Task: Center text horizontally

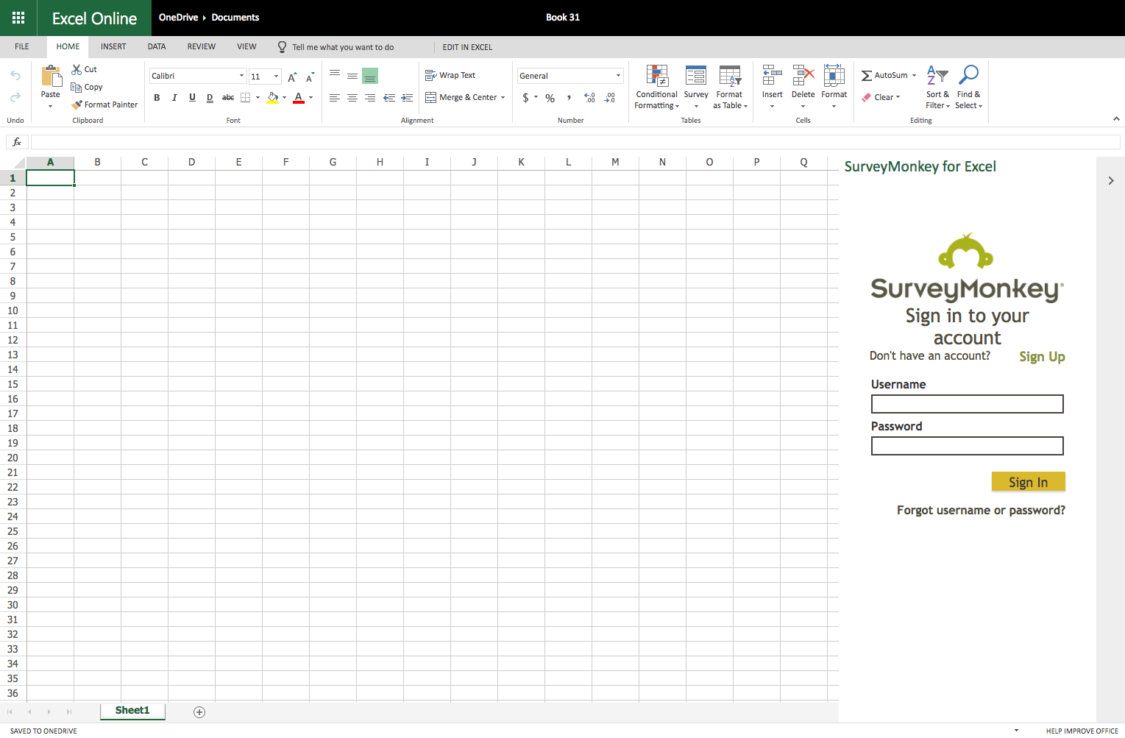Action: pos(352,98)
